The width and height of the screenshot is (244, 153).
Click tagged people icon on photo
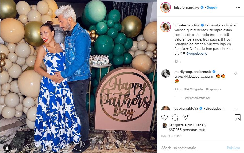7,149
